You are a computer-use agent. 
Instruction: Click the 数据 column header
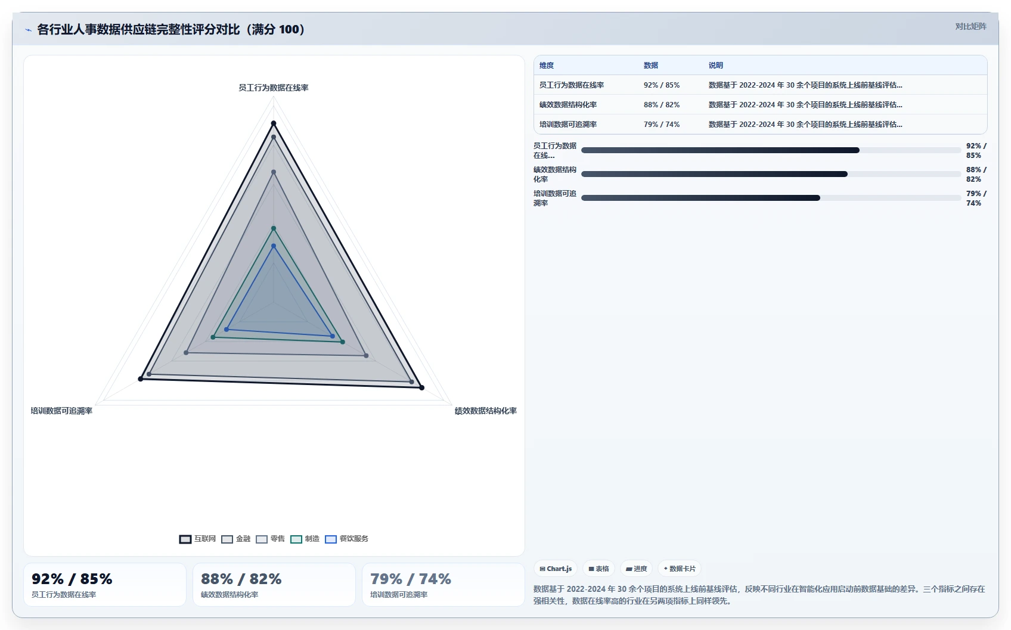point(651,66)
